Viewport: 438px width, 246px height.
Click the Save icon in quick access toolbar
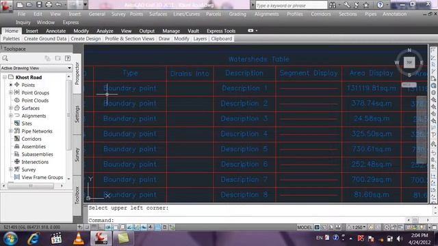(x=39, y=5)
